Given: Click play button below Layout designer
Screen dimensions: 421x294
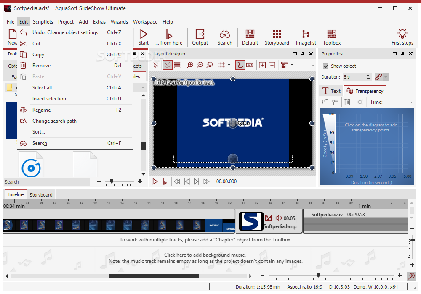Looking at the screenshot, I should [155, 181].
